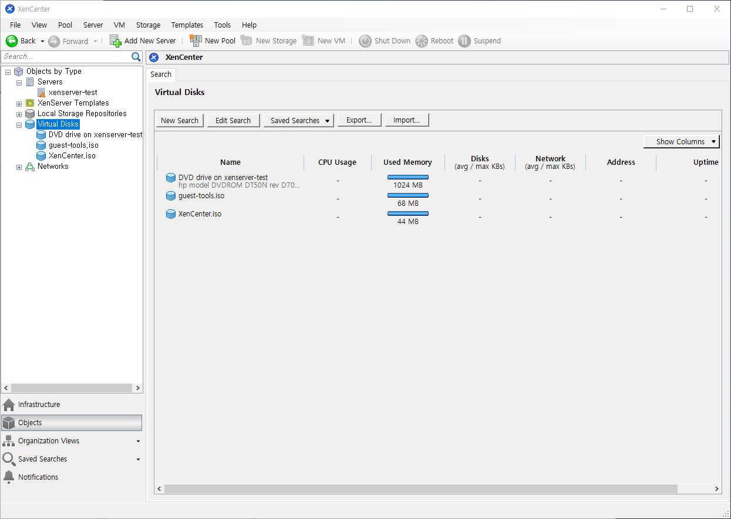The height and width of the screenshot is (519, 731).
Task: Click the XenServer Templates icon
Action: pyautogui.click(x=30, y=103)
